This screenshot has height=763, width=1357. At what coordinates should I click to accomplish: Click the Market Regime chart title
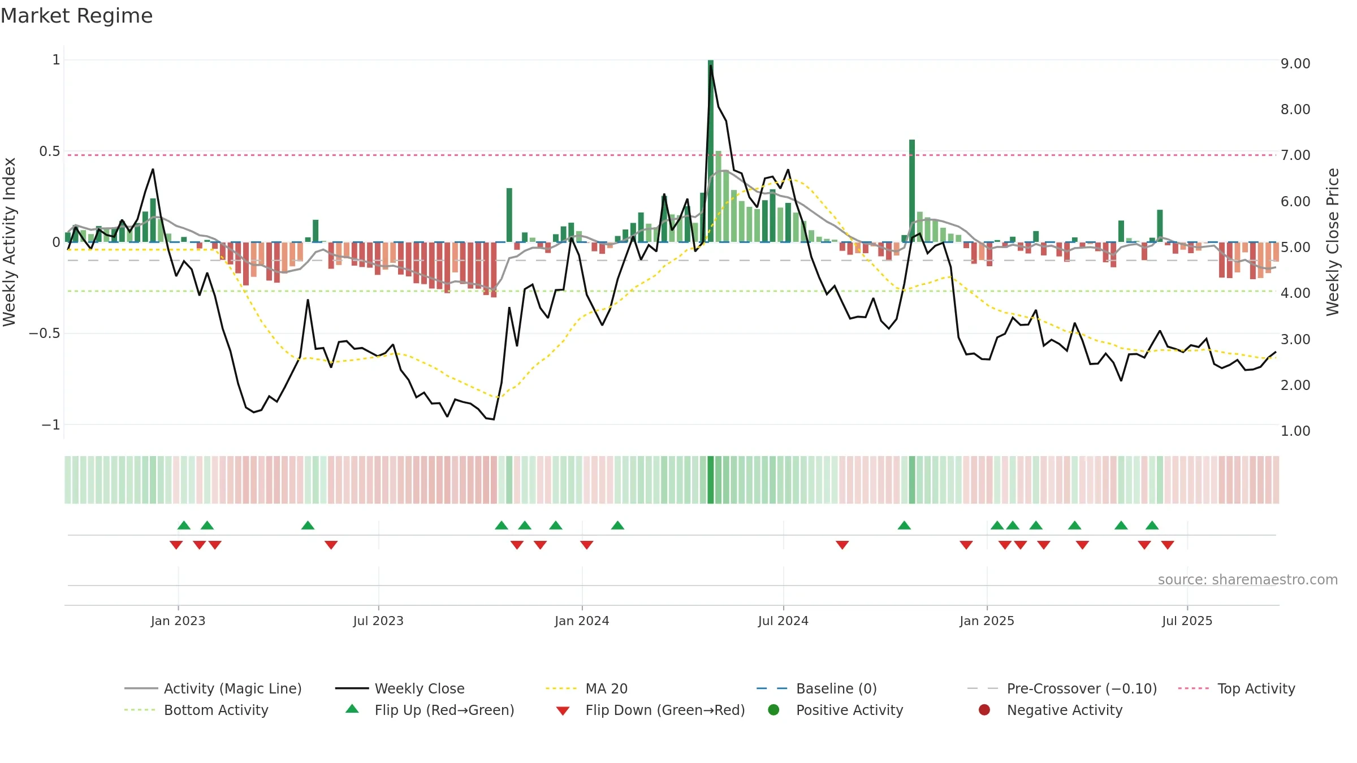(76, 16)
